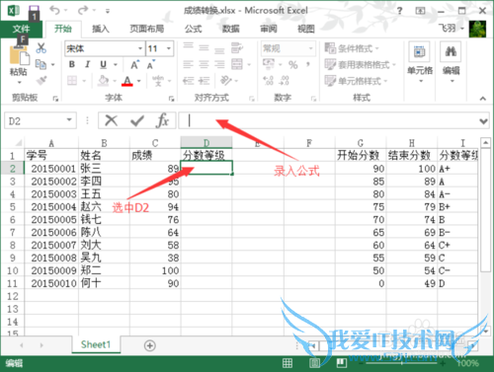Viewport: 494px width, 372px height.
Task: Click the Excel help question mark
Action: [399, 11]
